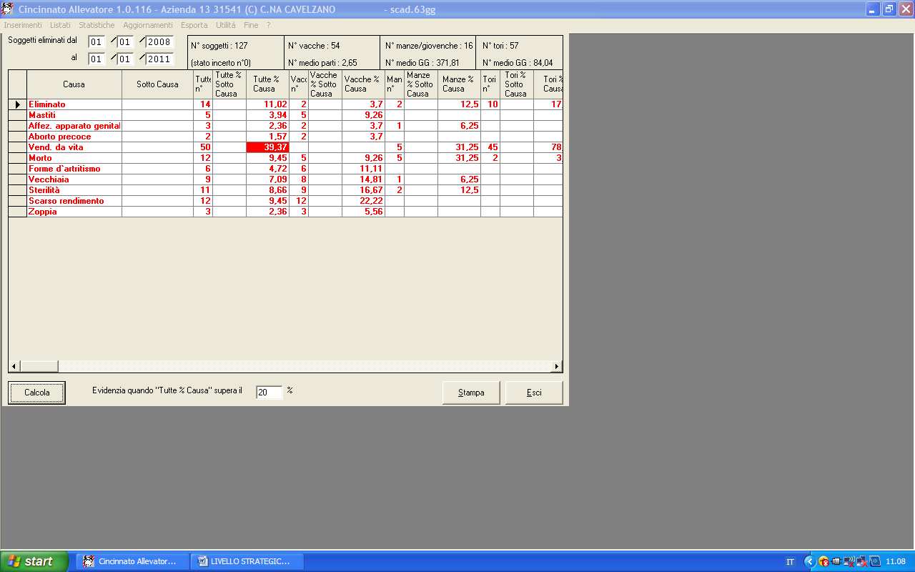Click the horizontal scrollbar thumb
Image resolution: width=915 pixels, height=572 pixels.
39,366
